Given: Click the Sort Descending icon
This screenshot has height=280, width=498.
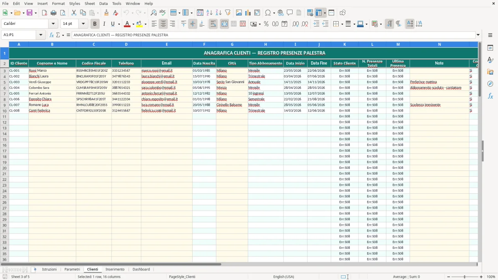Looking at the screenshot, I should coord(218,13).
